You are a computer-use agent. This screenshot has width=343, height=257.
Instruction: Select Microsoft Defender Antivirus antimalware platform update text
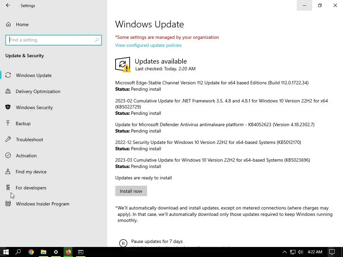215,124
